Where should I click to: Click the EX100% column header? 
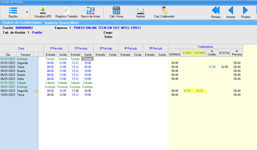point(199,53)
